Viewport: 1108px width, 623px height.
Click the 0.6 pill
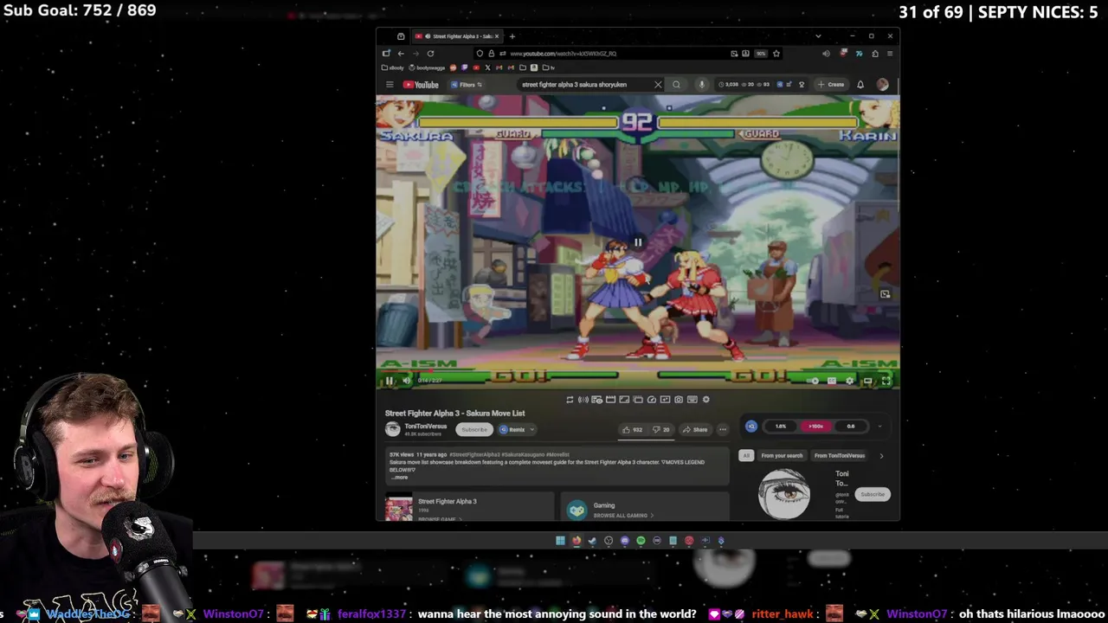pyautogui.click(x=850, y=426)
